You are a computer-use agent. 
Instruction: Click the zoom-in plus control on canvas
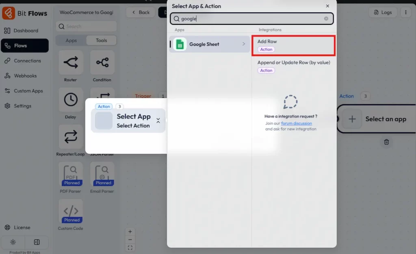click(x=130, y=231)
